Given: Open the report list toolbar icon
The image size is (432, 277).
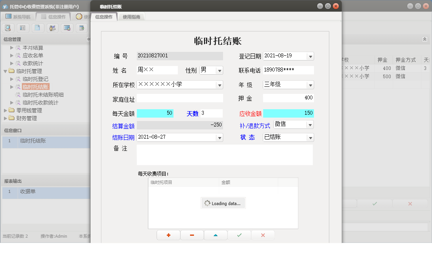Looking at the screenshot, I should pos(23,28).
